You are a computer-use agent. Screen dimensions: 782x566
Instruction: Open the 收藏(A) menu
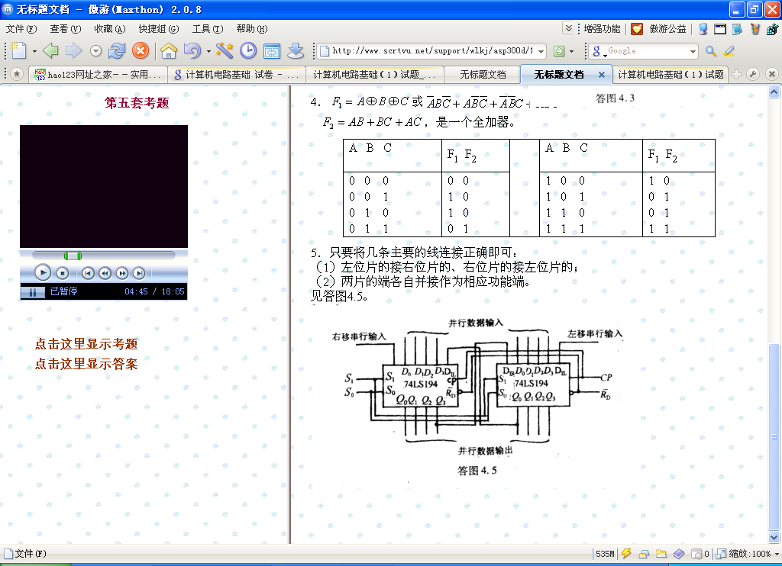pos(110,29)
